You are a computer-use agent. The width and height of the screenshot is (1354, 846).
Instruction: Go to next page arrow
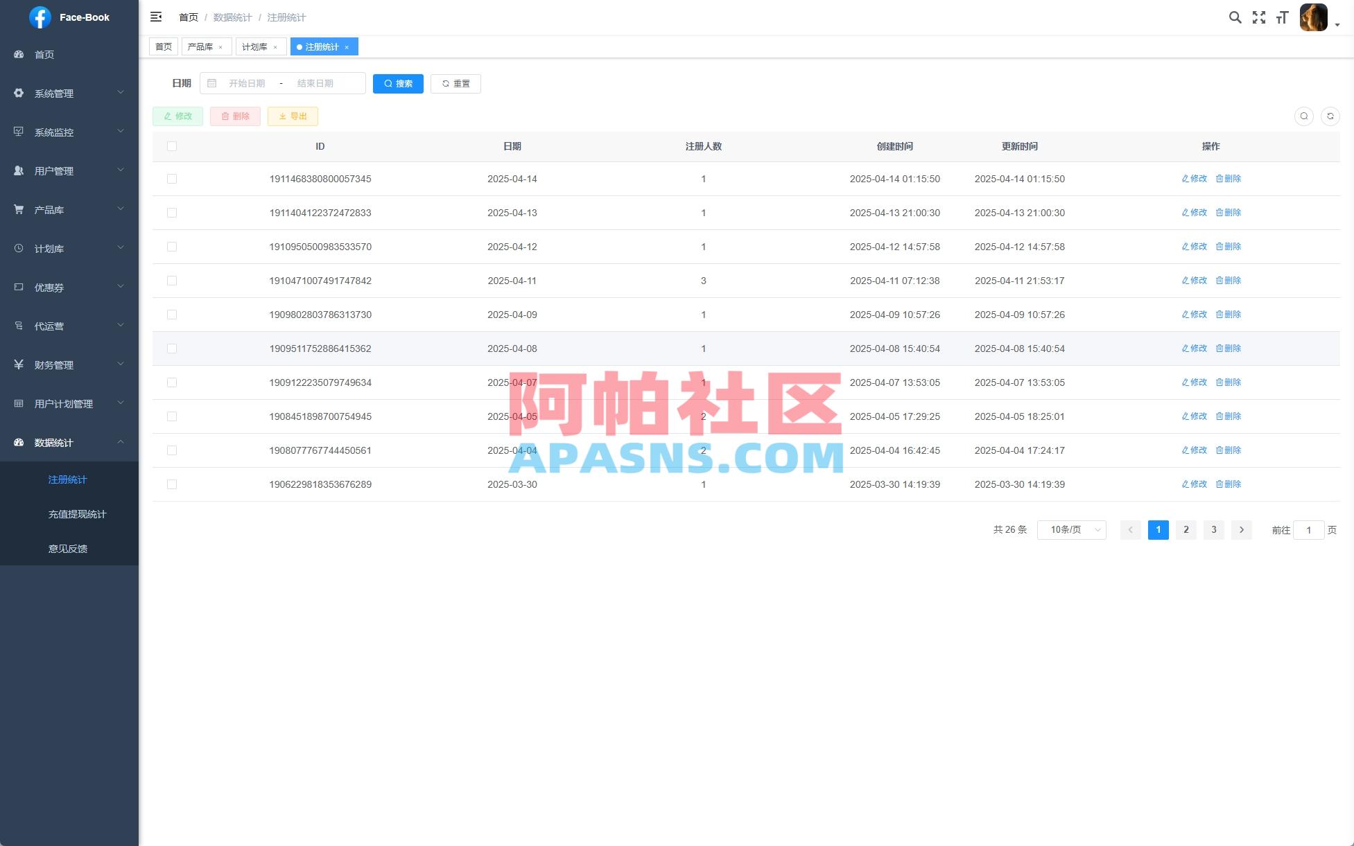click(x=1241, y=530)
